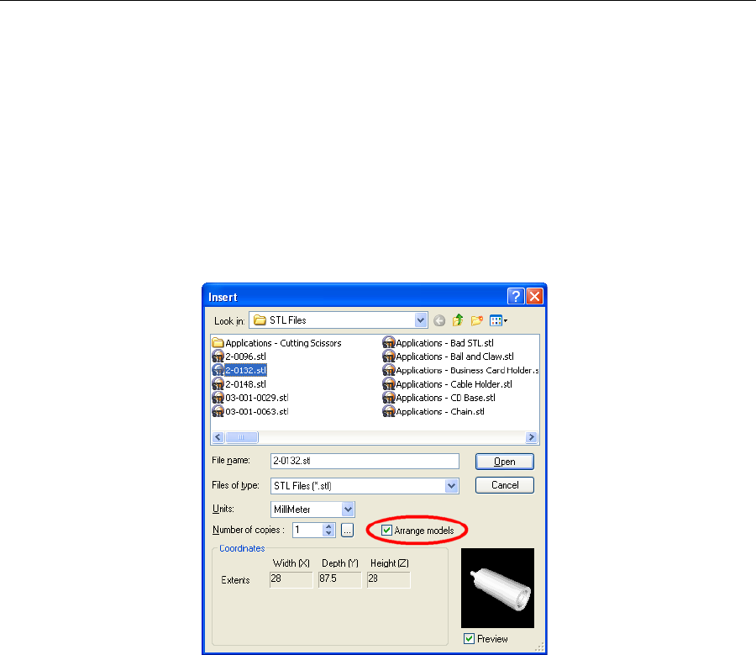Select Applications - Bad STL.stl

coord(438,343)
